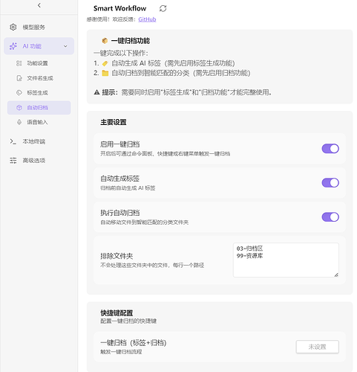Image resolution: width=357 pixels, height=372 pixels.
Task: Click the 主要设置 section heading
Action: point(114,122)
